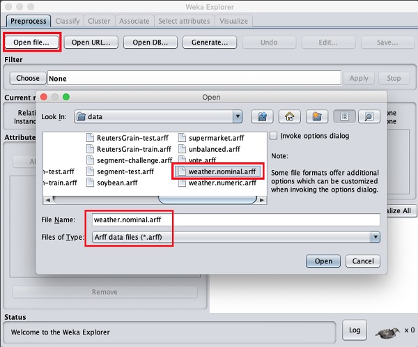Image resolution: width=418 pixels, height=347 pixels.
Task: Click the Open DB... button
Action: pyautogui.click(x=150, y=43)
